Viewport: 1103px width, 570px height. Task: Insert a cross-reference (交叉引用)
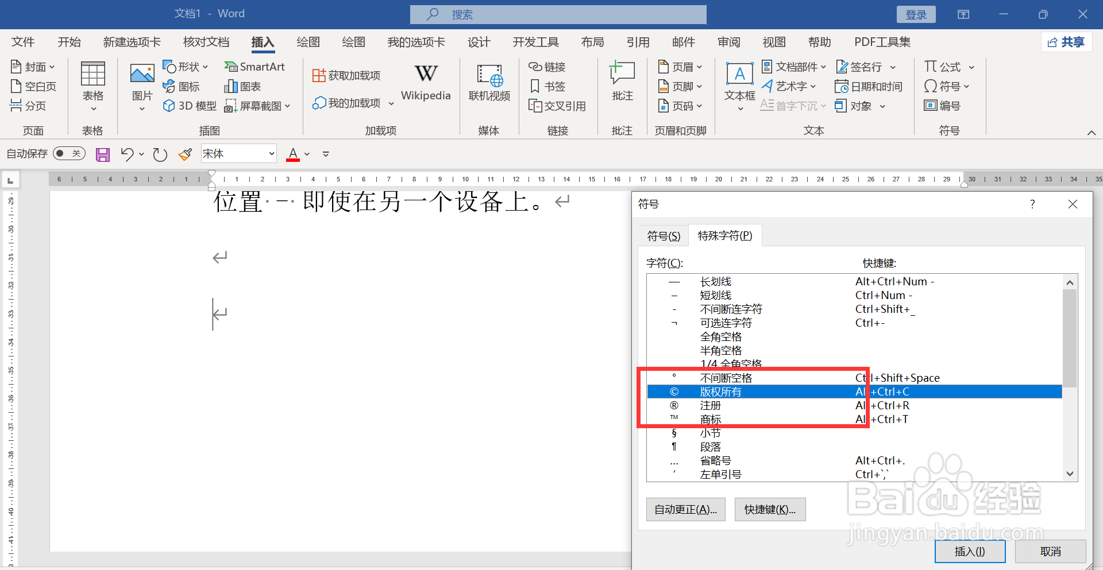click(x=557, y=106)
